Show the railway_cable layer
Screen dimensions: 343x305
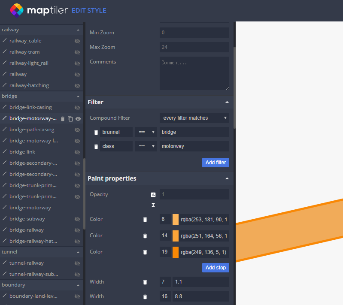[77, 41]
